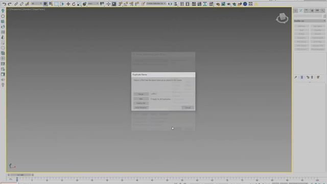Open the Motion tab in command panel
This screenshot has height=184, width=327.
312,10
